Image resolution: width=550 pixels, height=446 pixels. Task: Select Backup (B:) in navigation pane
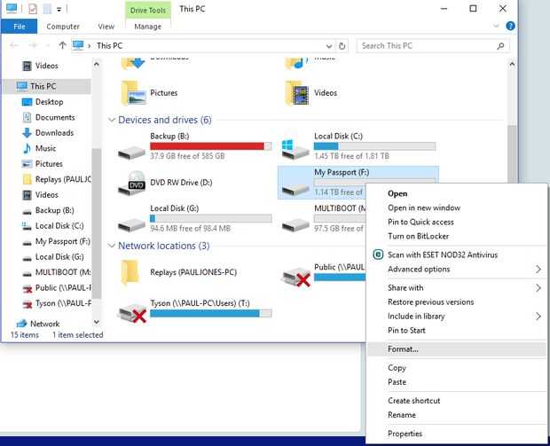click(x=54, y=210)
